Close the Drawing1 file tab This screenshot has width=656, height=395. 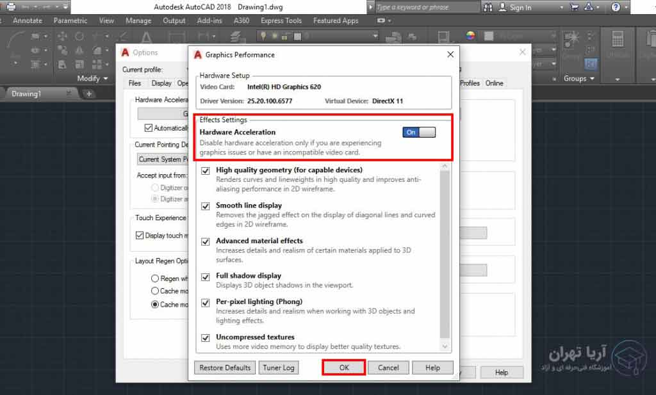tap(69, 93)
